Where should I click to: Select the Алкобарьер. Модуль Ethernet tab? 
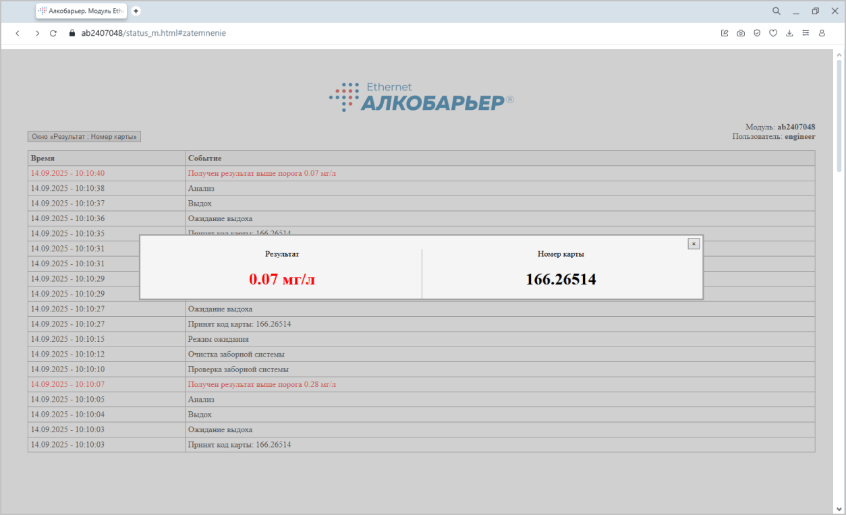click(82, 11)
